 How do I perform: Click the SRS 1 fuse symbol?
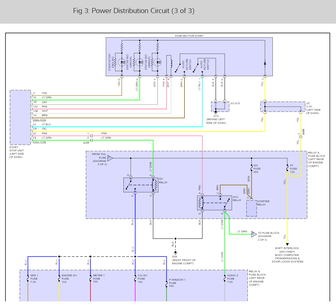click(28, 278)
